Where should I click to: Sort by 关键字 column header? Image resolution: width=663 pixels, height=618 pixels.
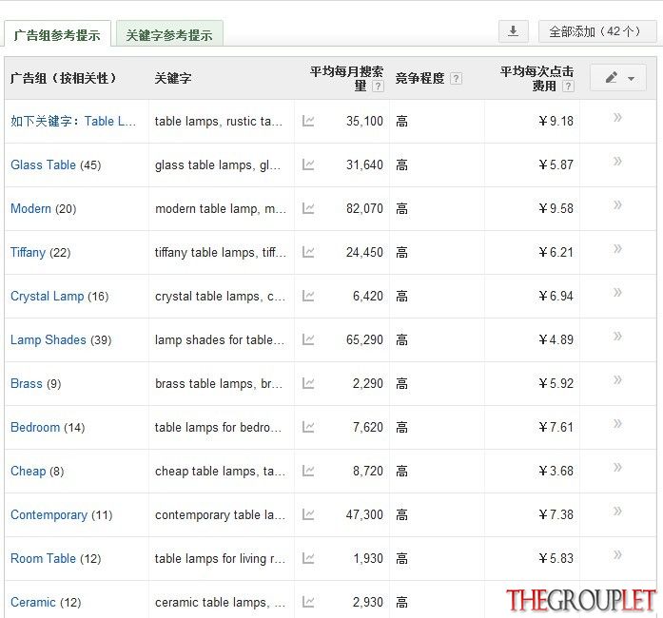(172, 78)
